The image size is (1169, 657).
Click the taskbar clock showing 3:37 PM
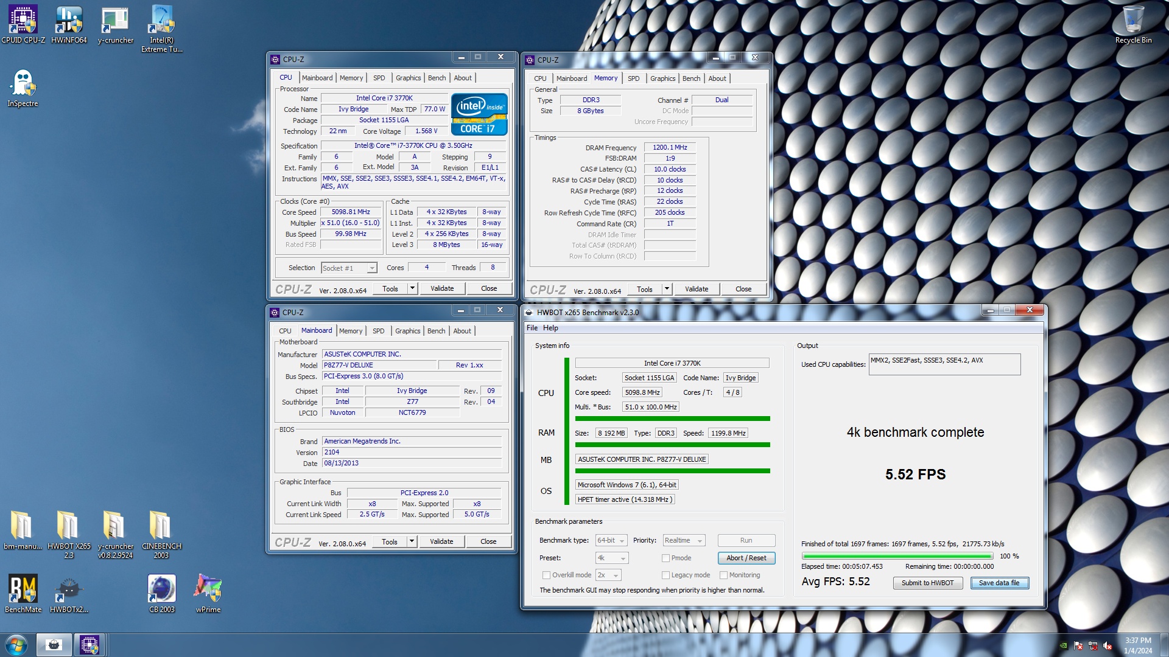click(x=1137, y=645)
